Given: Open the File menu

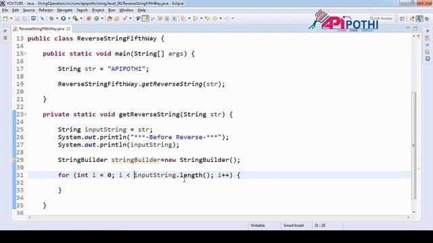Looking at the screenshot, I should [x=5, y=10].
